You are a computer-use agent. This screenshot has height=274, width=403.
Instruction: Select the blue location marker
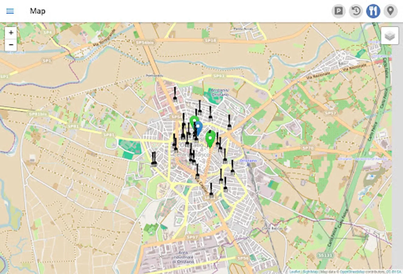click(x=198, y=128)
